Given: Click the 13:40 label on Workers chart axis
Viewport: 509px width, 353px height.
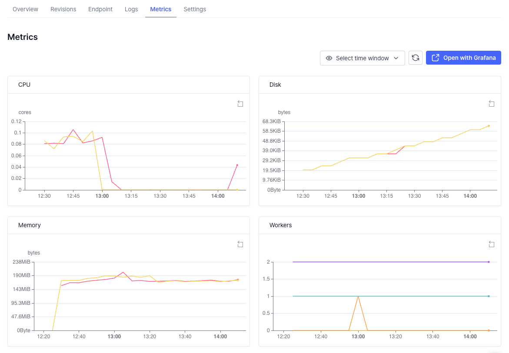Looking at the screenshot, I should click(x=432, y=337).
